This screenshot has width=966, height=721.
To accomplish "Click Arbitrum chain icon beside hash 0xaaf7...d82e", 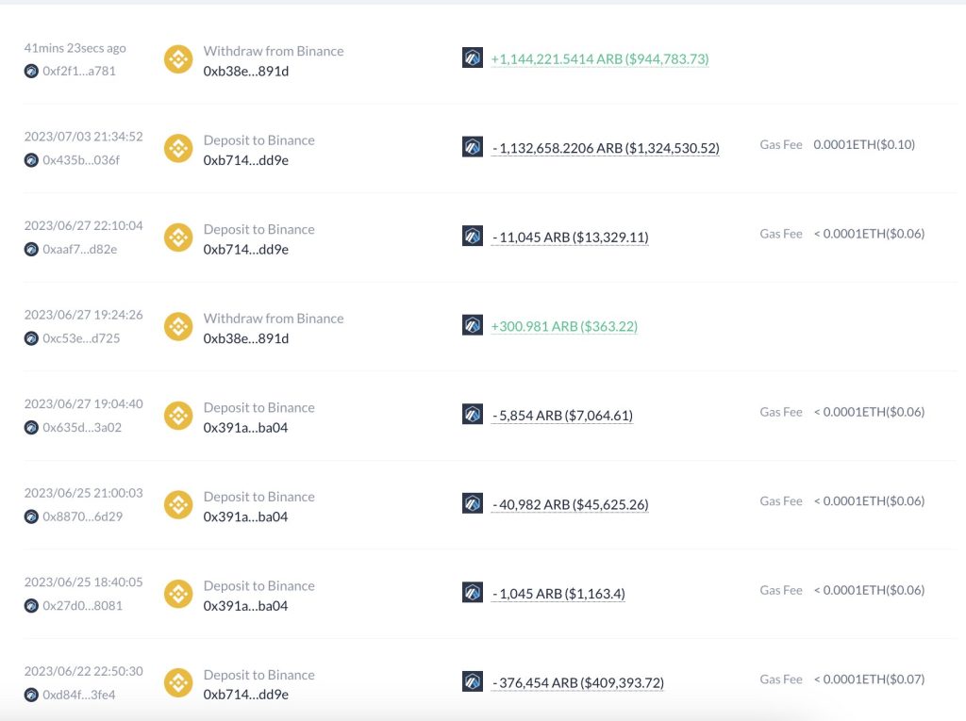I will pos(31,250).
